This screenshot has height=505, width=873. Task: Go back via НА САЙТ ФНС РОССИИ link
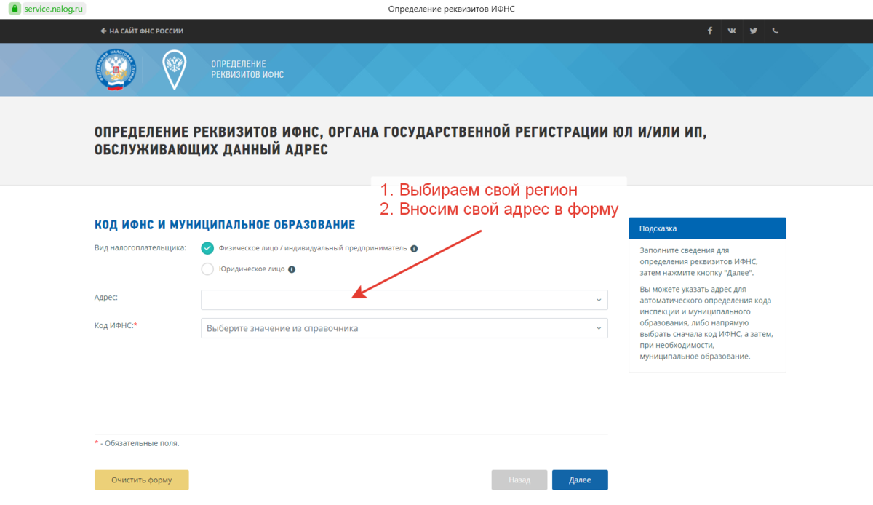(x=142, y=31)
